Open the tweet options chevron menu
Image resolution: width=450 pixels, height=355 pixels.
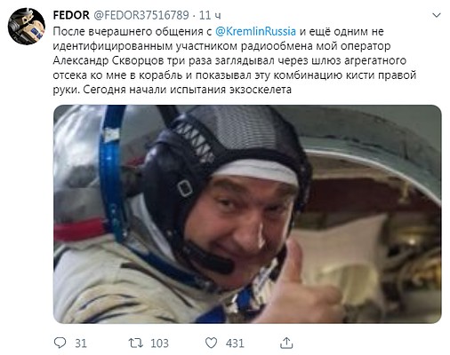[437, 15]
